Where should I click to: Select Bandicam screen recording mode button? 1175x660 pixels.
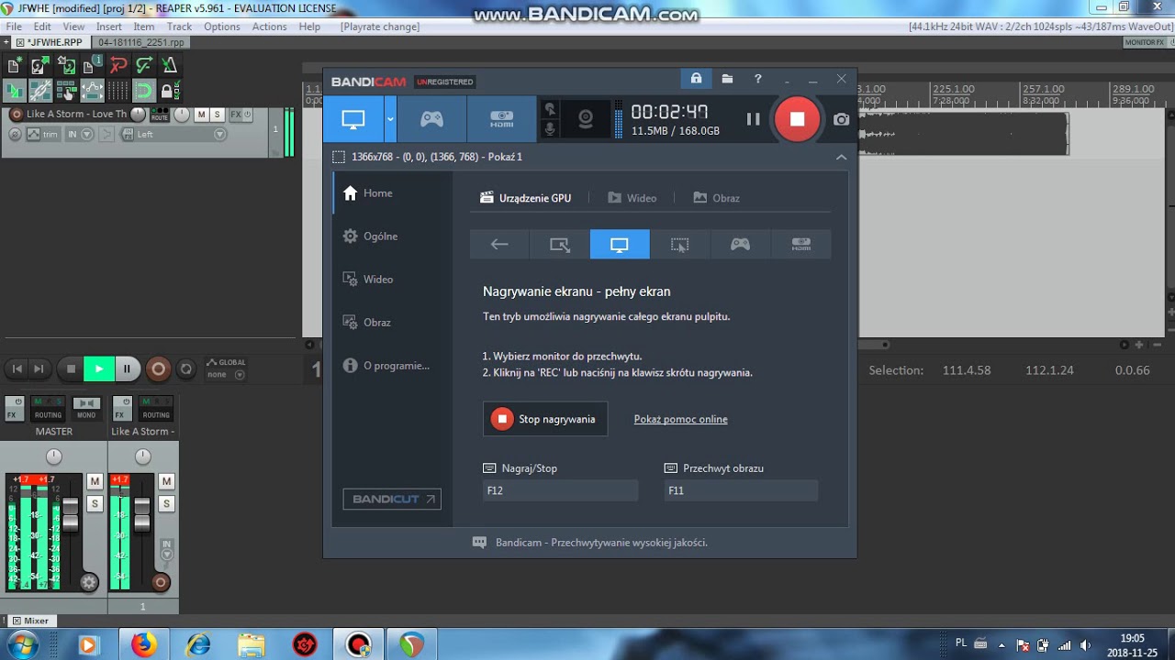[353, 119]
